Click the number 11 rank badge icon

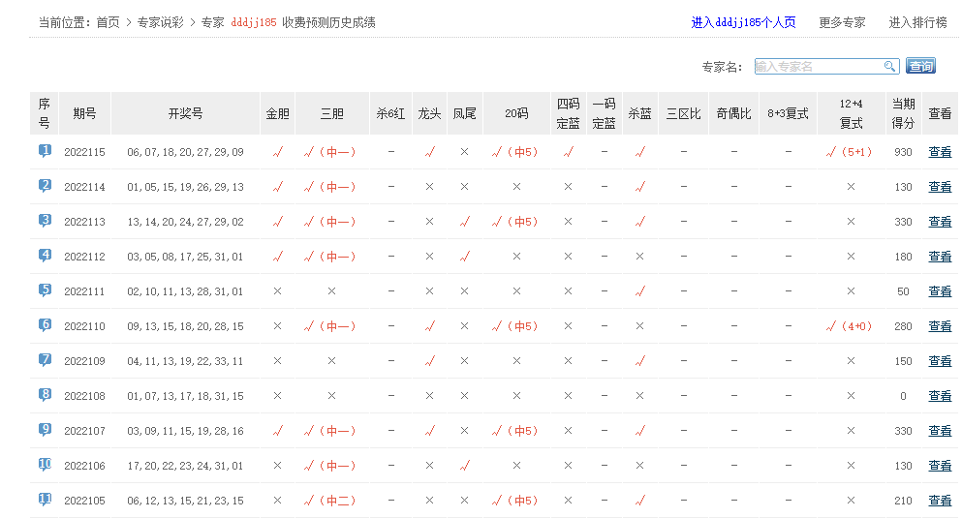45,500
